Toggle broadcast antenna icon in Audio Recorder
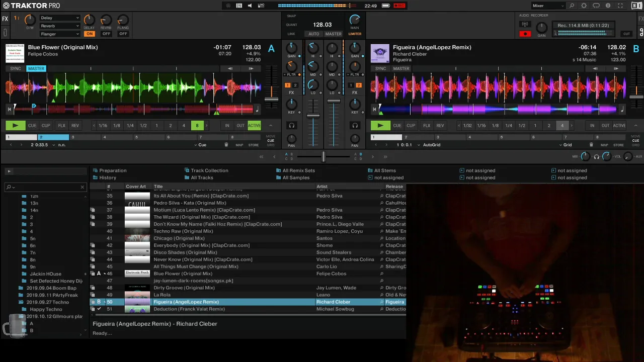 (x=525, y=24)
